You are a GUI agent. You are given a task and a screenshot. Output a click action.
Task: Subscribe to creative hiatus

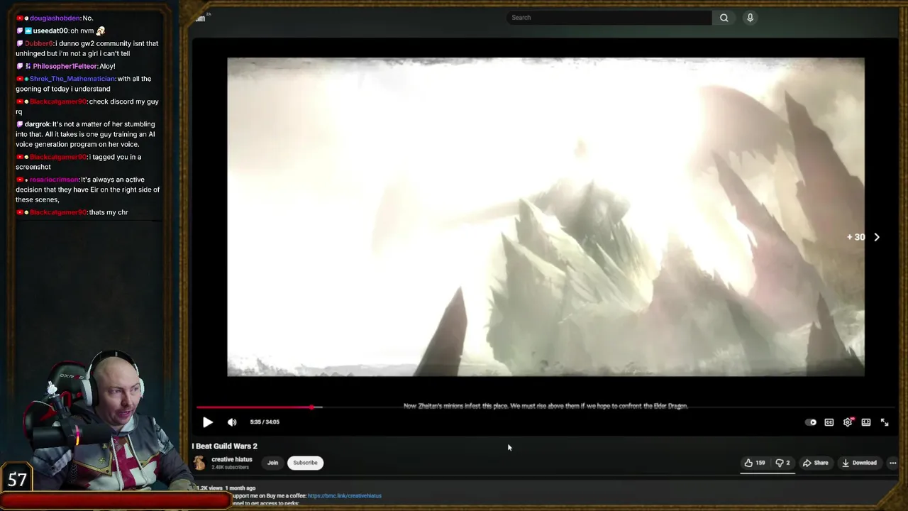[305, 463]
